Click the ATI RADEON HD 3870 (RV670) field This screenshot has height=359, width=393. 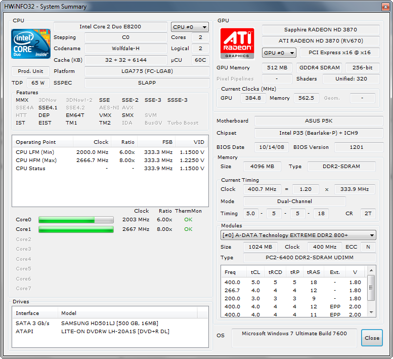[x=321, y=41]
